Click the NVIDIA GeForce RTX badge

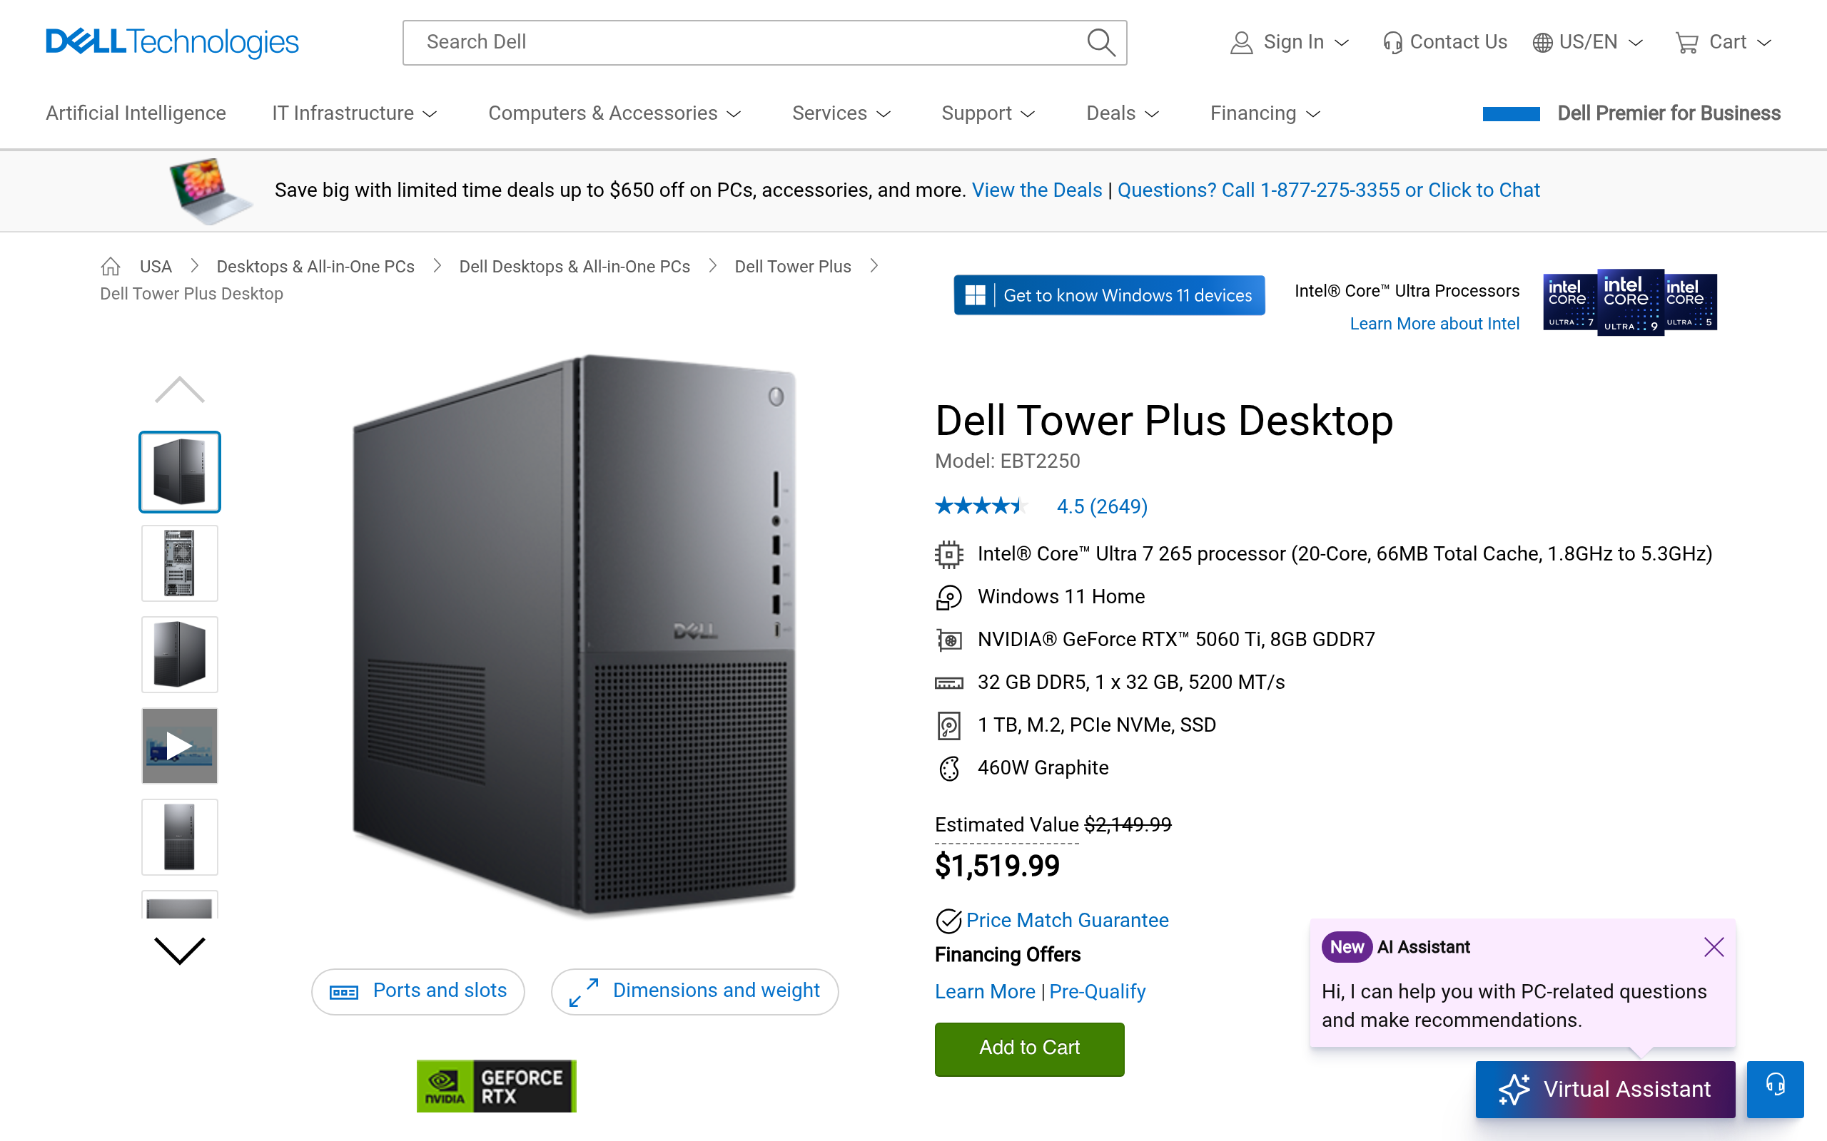(x=496, y=1086)
